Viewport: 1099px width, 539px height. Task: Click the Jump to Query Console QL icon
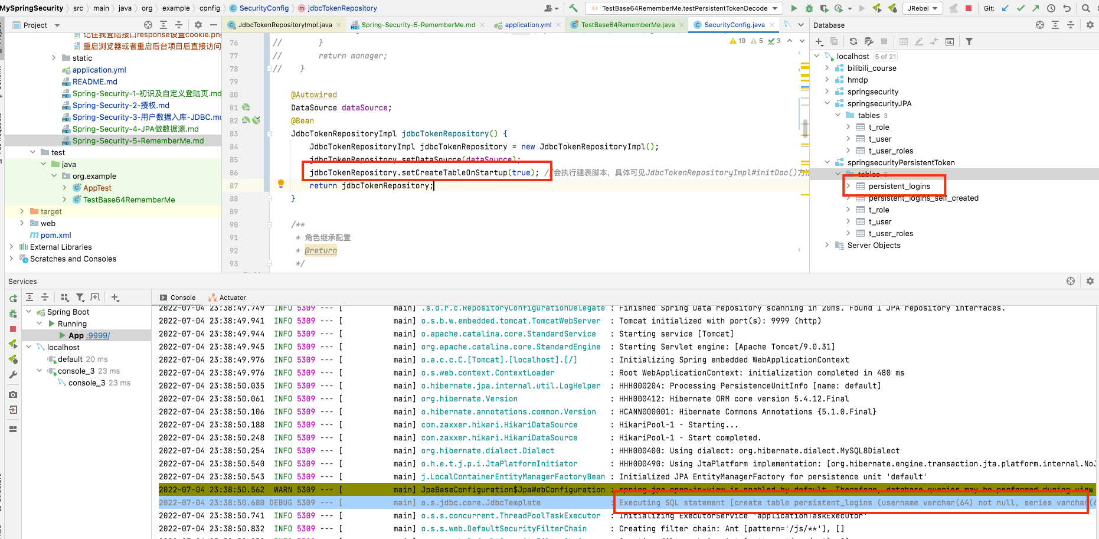coord(949,41)
